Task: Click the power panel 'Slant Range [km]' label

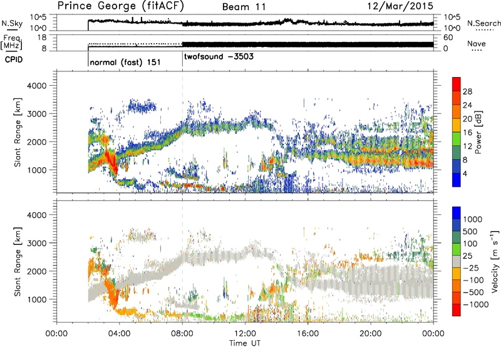Action: coord(18,132)
